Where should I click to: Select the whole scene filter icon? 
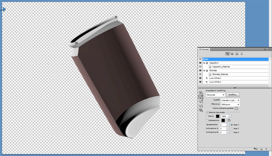tap(227, 54)
